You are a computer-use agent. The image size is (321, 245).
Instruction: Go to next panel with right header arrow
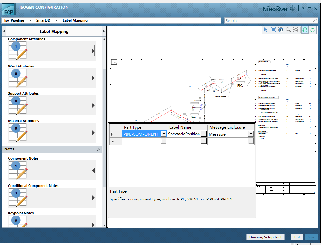(x=104, y=31)
